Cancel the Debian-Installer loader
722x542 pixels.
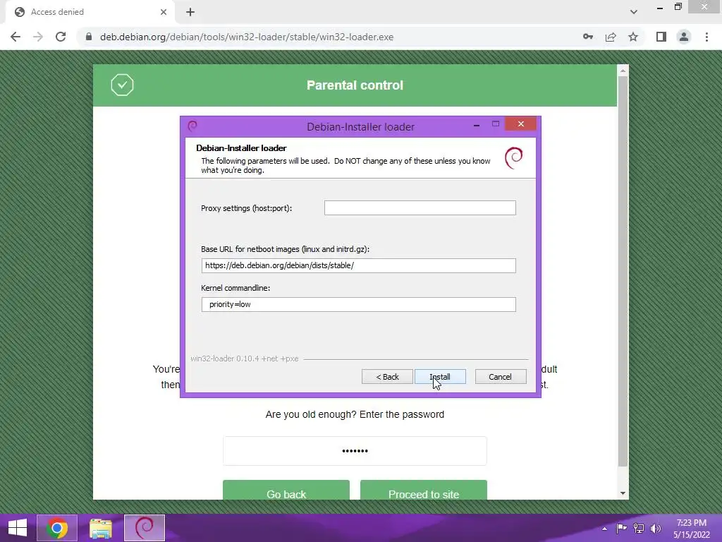click(x=501, y=377)
